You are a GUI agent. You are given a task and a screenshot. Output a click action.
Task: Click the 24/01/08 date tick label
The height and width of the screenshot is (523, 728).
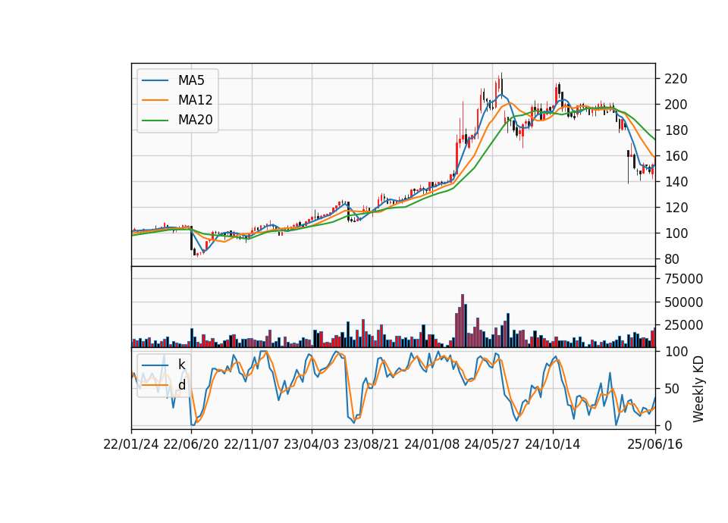[x=431, y=444]
